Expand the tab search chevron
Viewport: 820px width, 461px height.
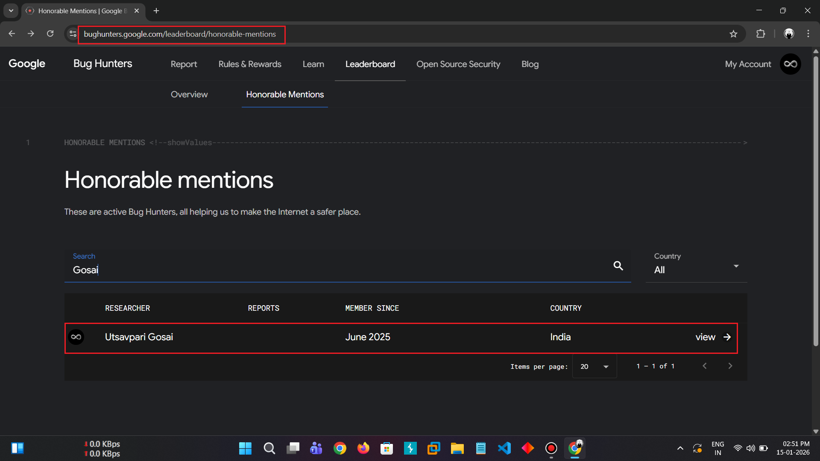[11, 11]
